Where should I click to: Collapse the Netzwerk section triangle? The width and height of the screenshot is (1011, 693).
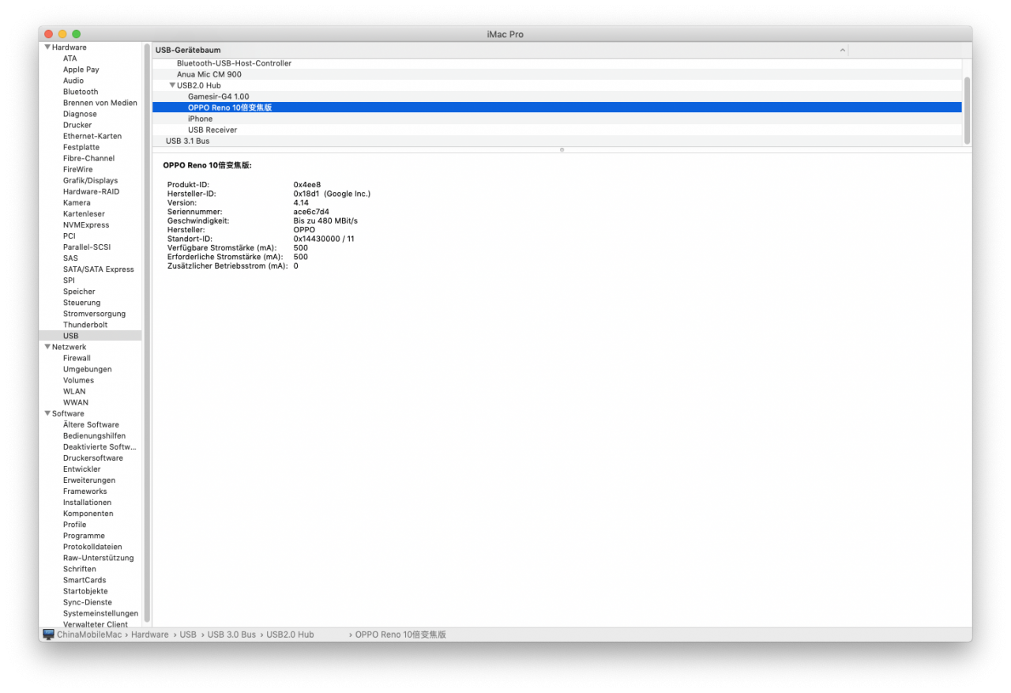coord(47,347)
